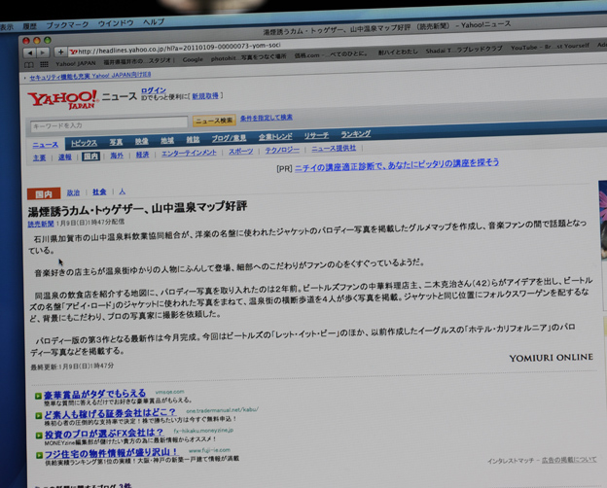Select the 写真 tab
The width and height of the screenshot is (607, 488).
click(x=116, y=142)
